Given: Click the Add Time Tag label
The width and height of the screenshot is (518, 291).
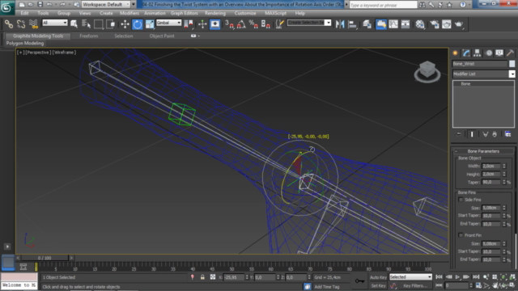Looking at the screenshot, I should click(x=327, y=287).
